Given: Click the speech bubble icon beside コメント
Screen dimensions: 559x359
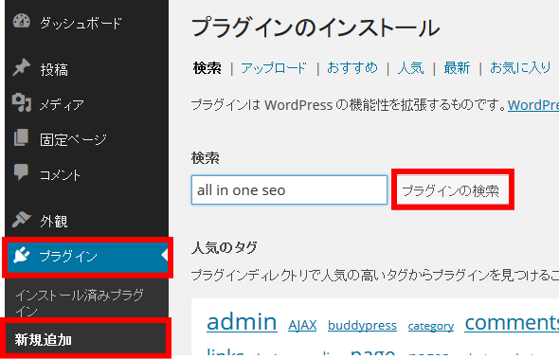Looking at the screenshot, I should coord(21,171).
